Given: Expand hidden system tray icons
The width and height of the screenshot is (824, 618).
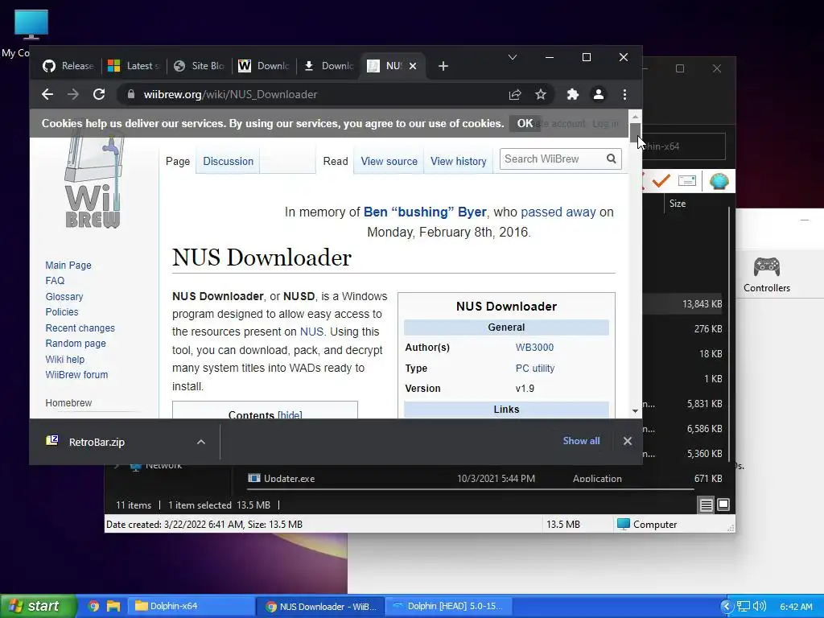Looking at the screenshot, I should [x=727, y=607].
